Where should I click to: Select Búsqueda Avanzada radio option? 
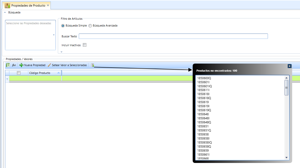(90, 26)
